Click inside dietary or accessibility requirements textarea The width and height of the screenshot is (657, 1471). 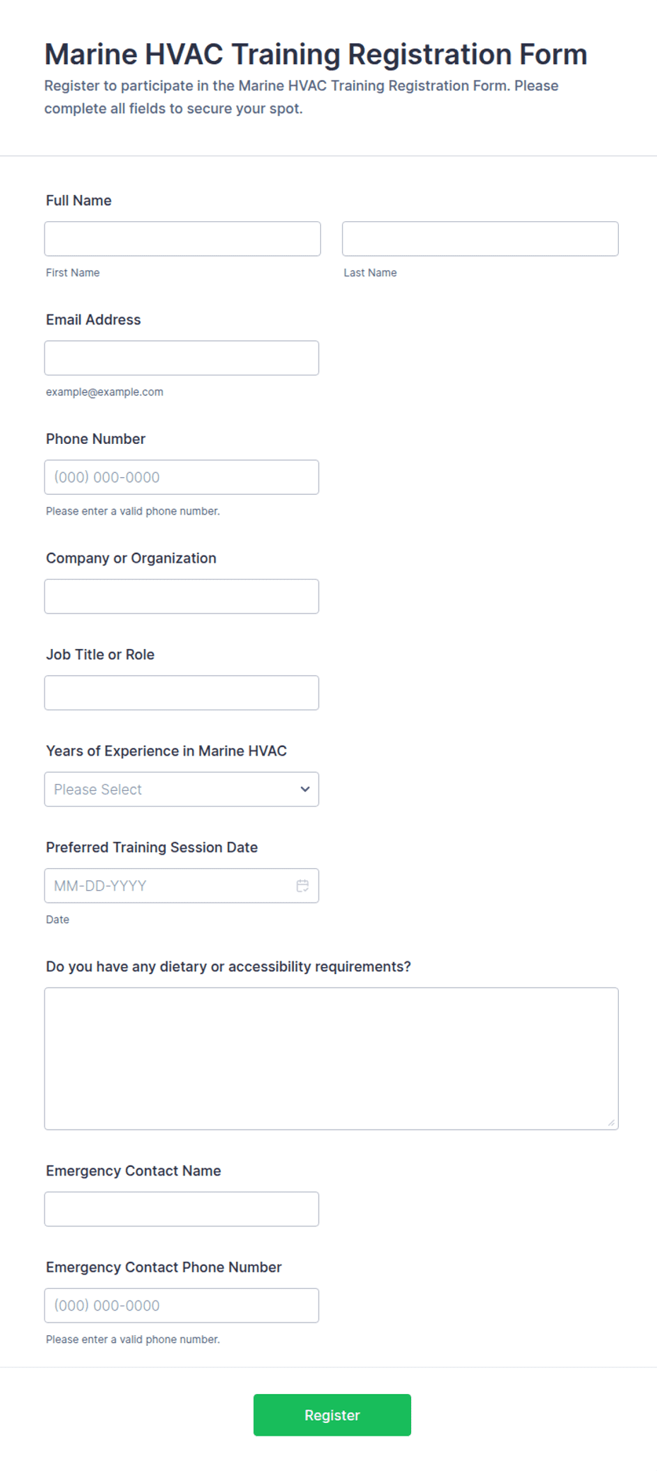(331, 1058)
